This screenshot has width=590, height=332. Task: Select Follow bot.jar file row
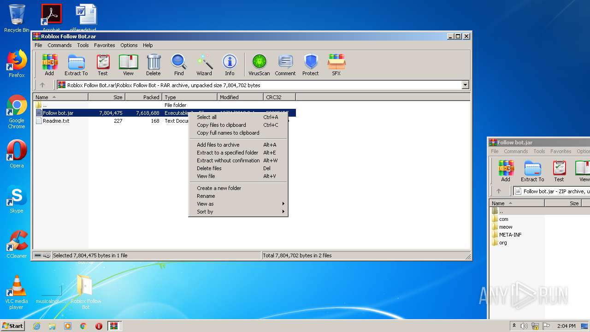click(x=112, y=113)
